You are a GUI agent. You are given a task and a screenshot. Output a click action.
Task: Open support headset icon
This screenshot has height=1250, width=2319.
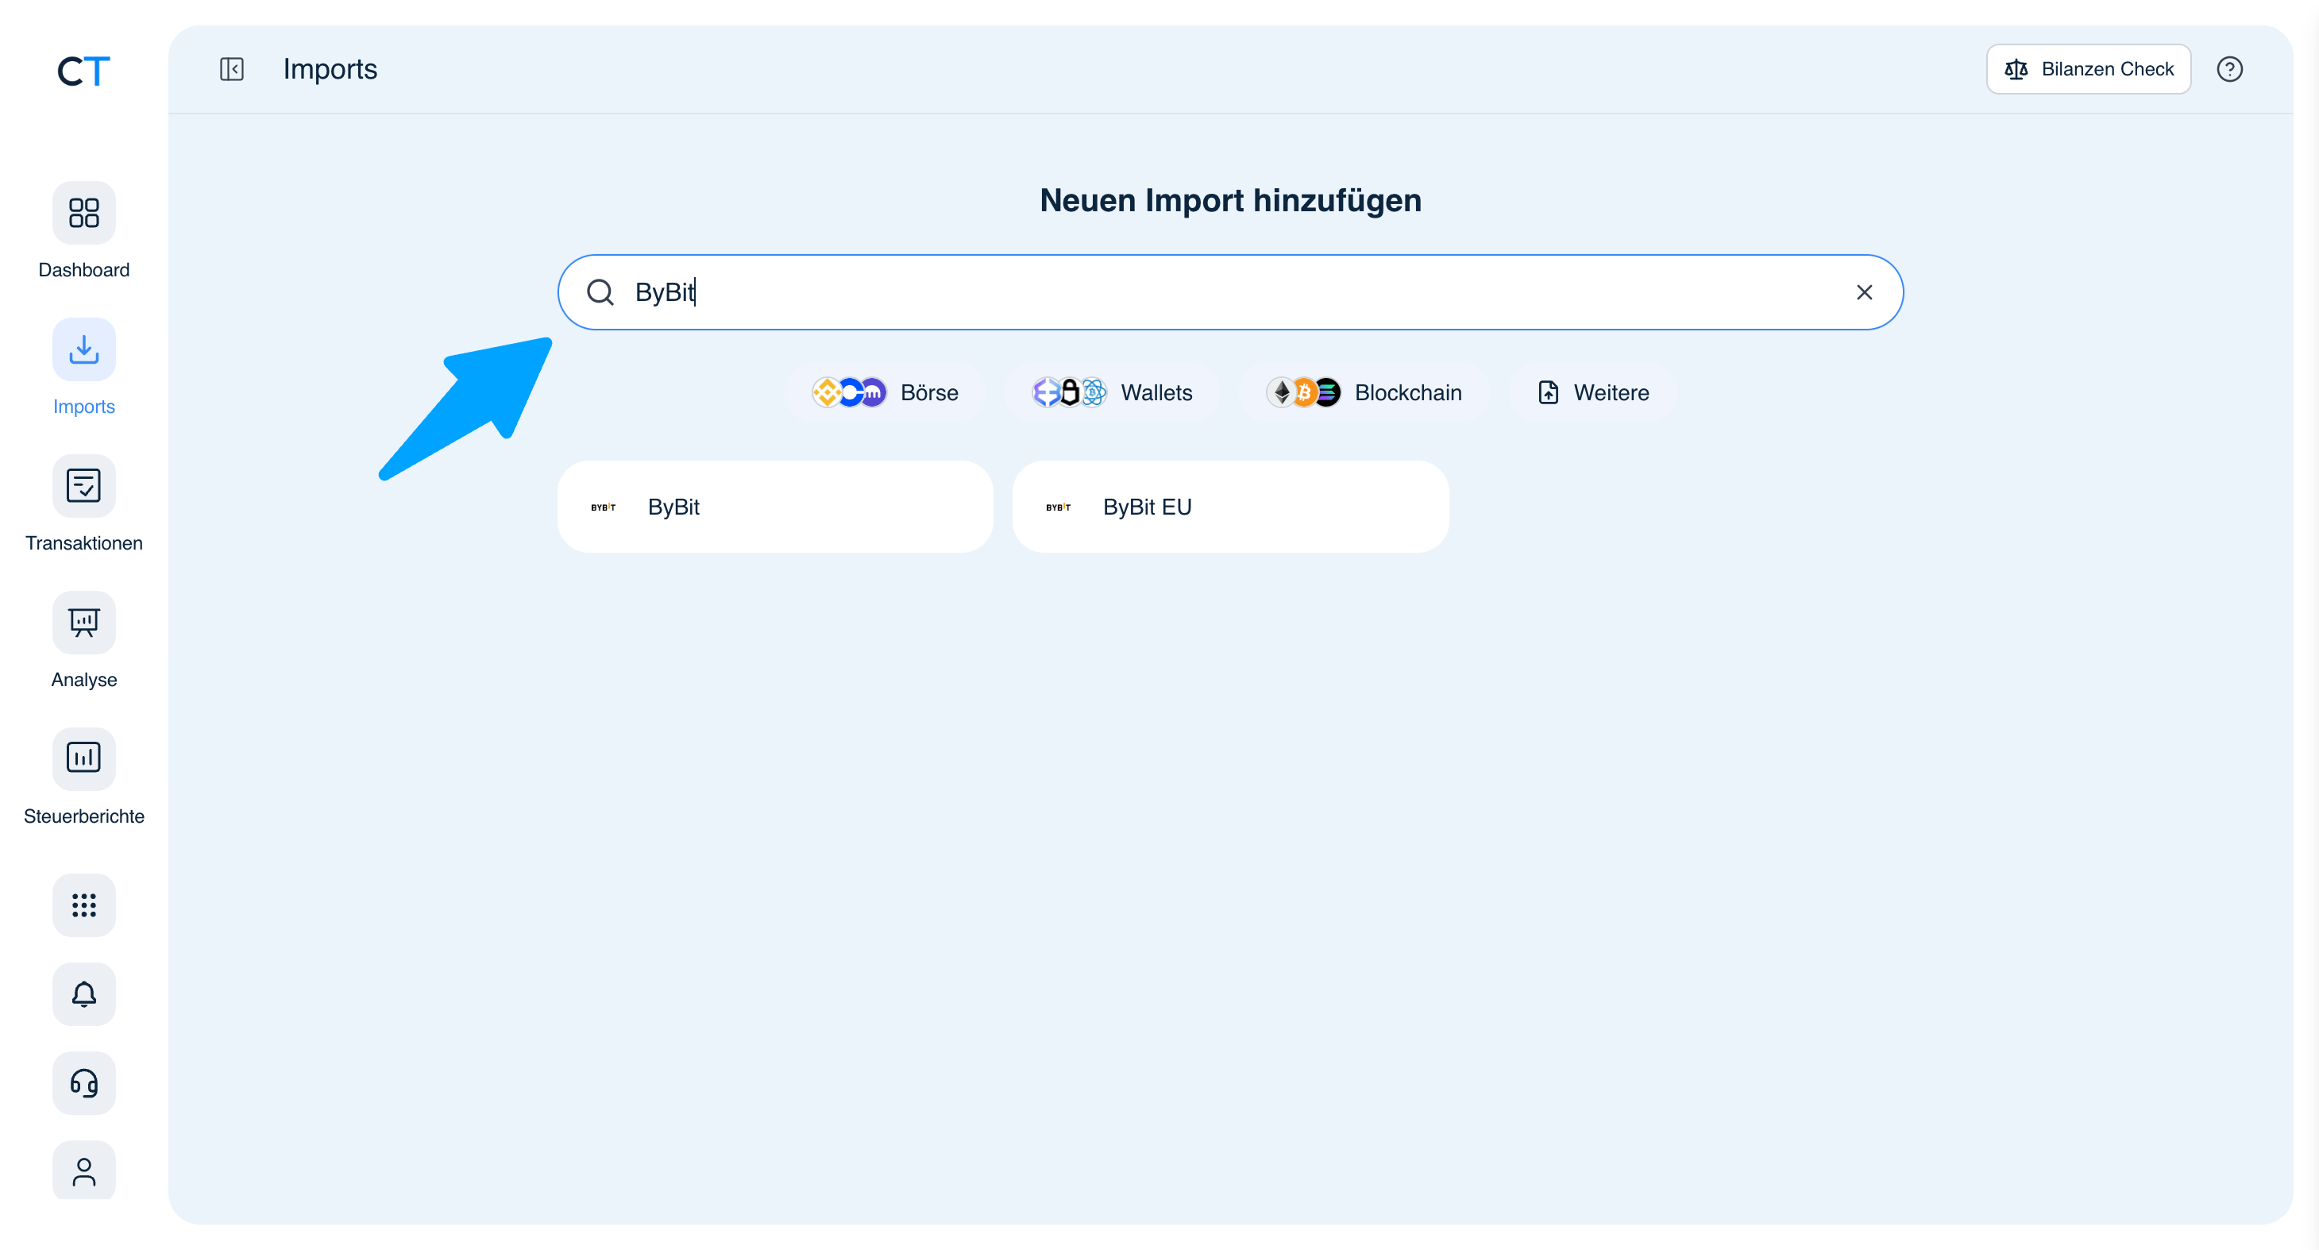coord(83,1083)
